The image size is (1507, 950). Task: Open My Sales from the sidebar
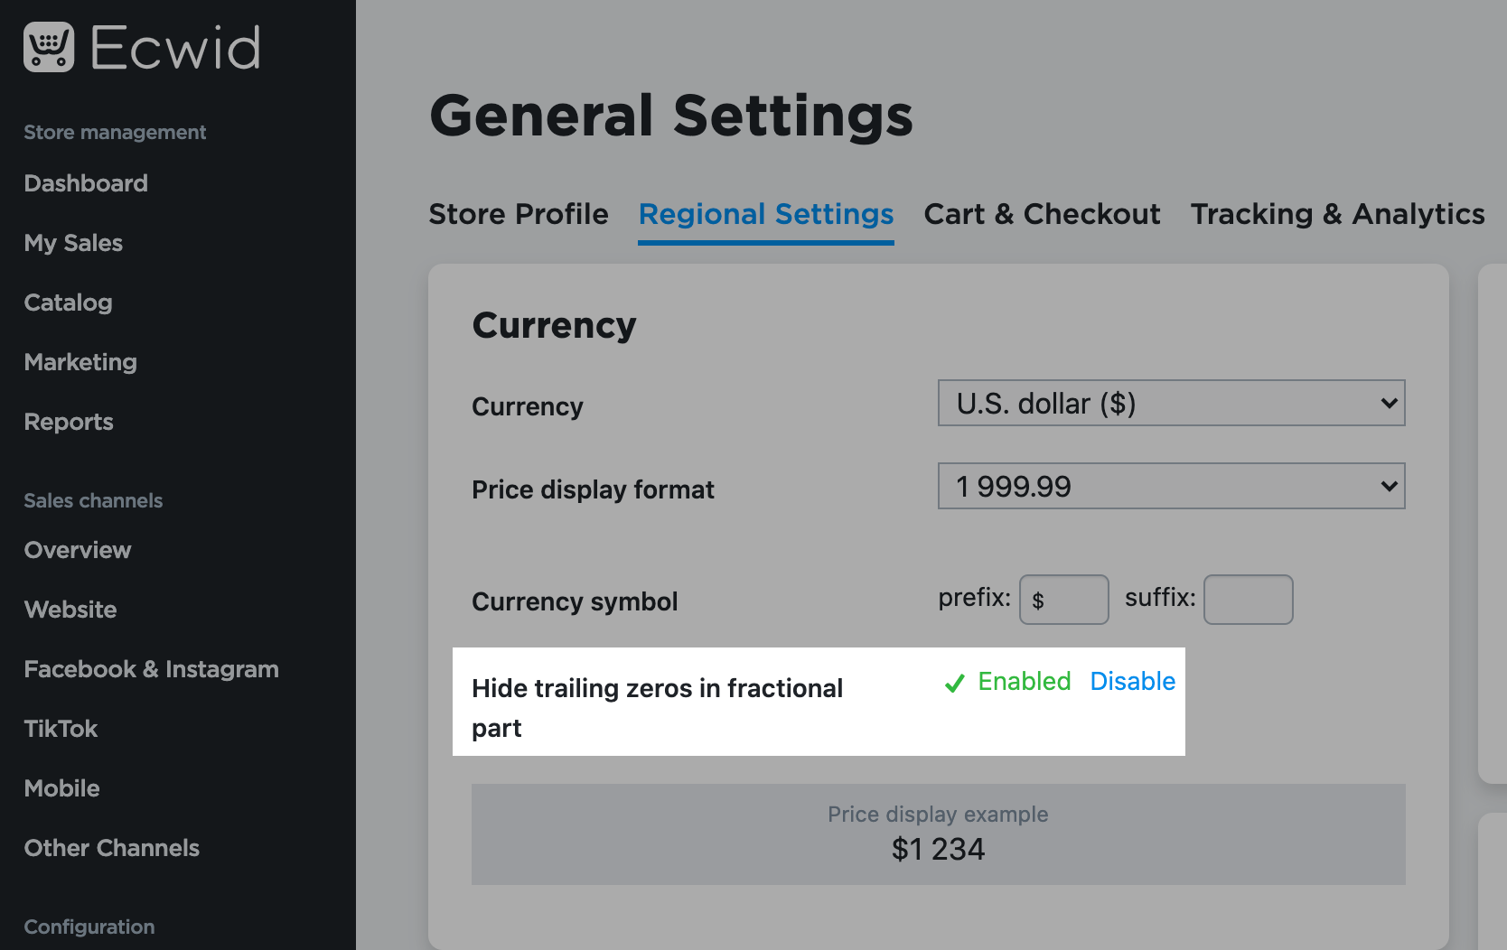[72, 242]
